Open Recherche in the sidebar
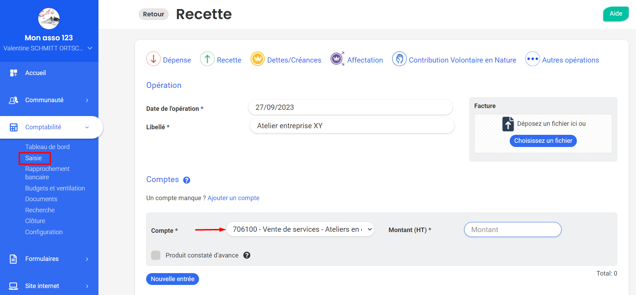 40,210
